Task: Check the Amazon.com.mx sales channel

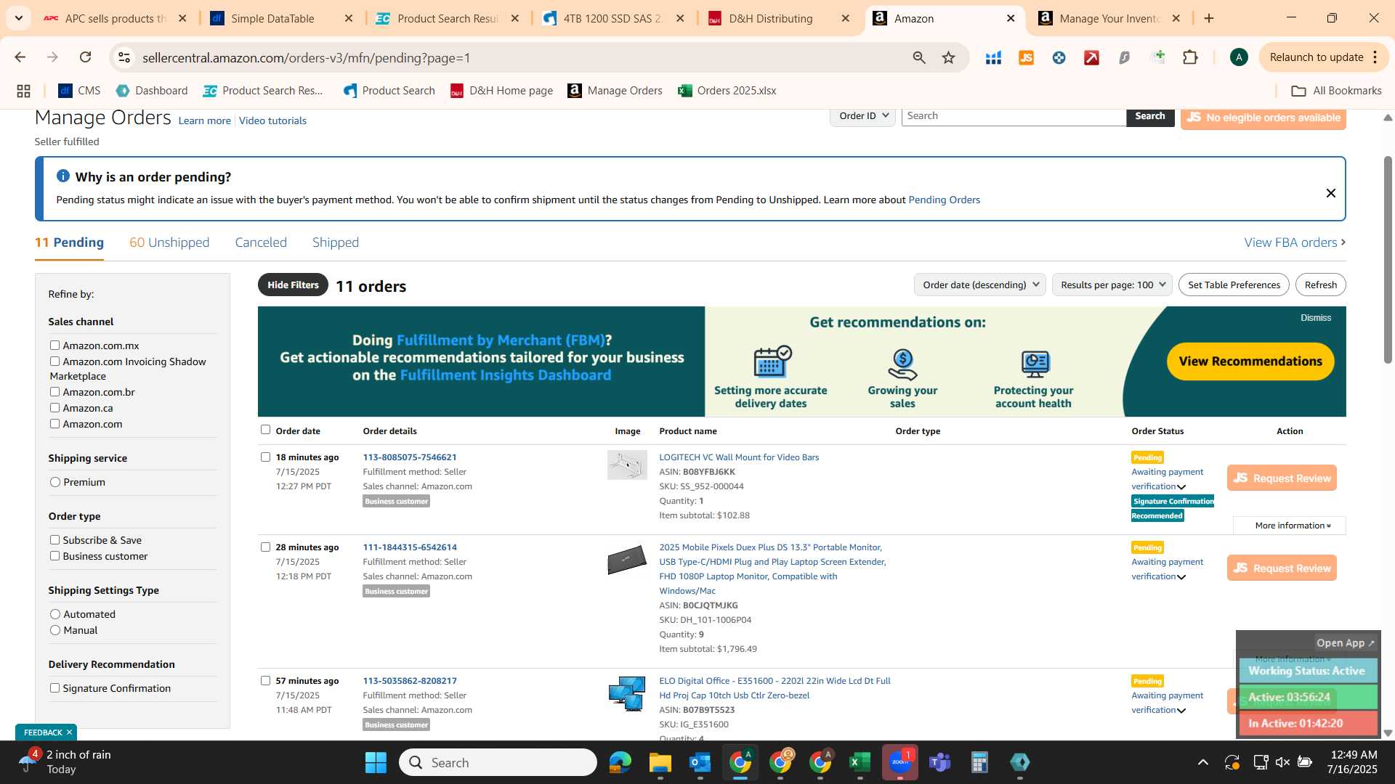Action: [x=54, y=346]
